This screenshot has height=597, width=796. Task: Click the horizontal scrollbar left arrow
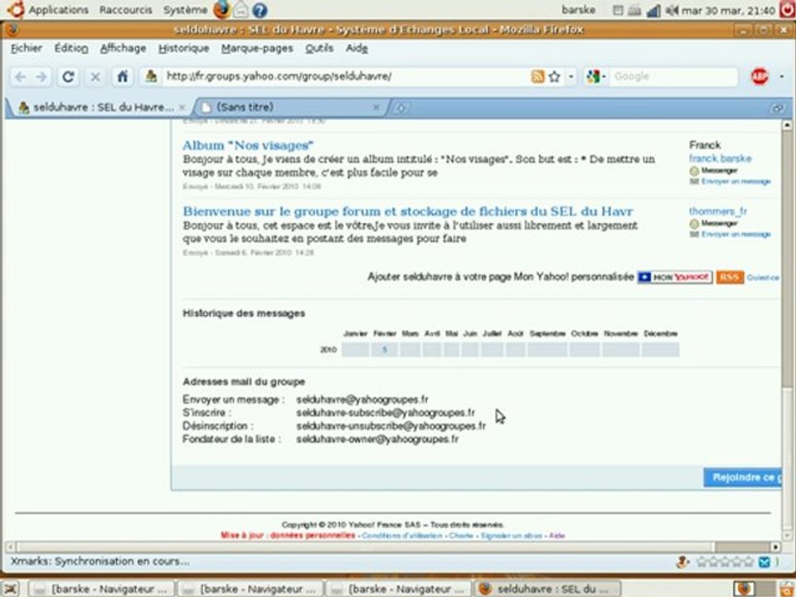click(x=10, y=546)
